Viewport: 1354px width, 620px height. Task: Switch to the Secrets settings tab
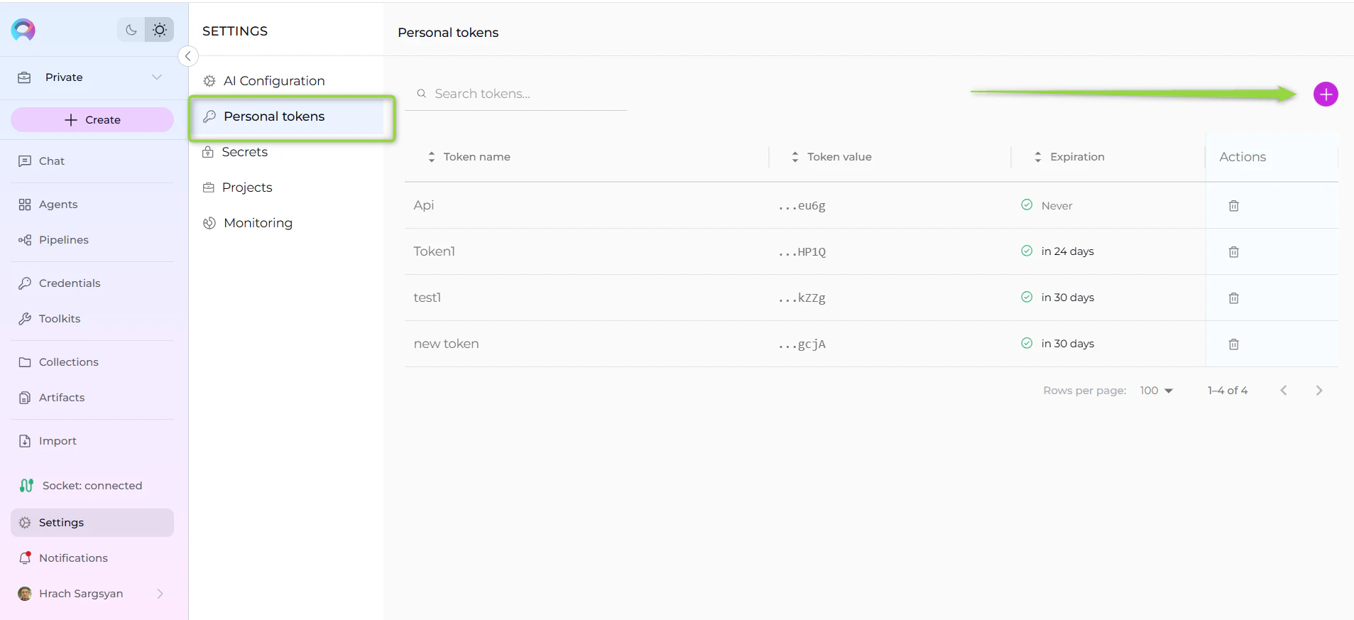tap(244, 151)
